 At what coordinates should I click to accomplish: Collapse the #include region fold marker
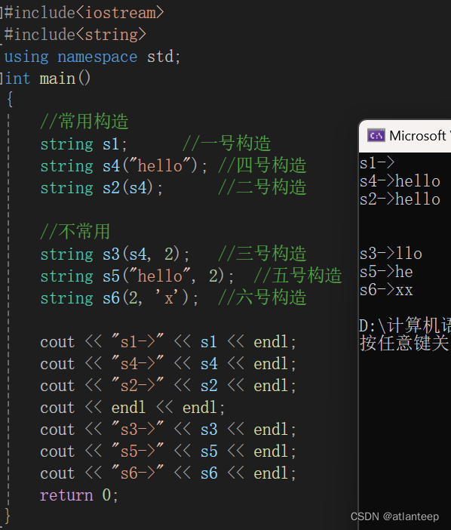[x=2, y=13]
